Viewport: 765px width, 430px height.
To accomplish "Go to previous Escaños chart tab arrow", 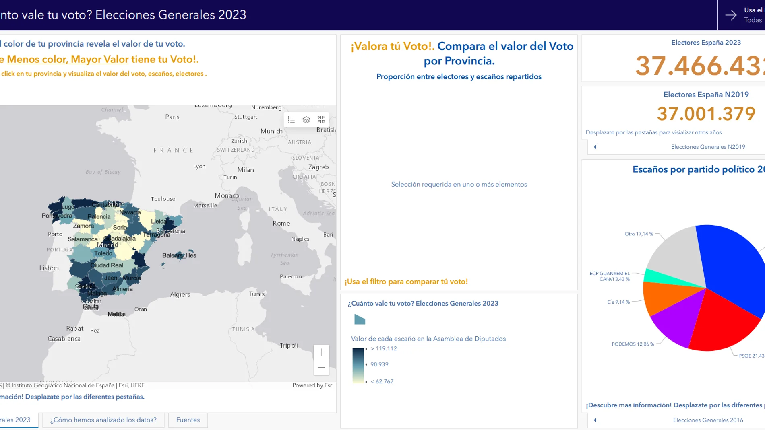I will pyautogui.click(x=595, y=420).
